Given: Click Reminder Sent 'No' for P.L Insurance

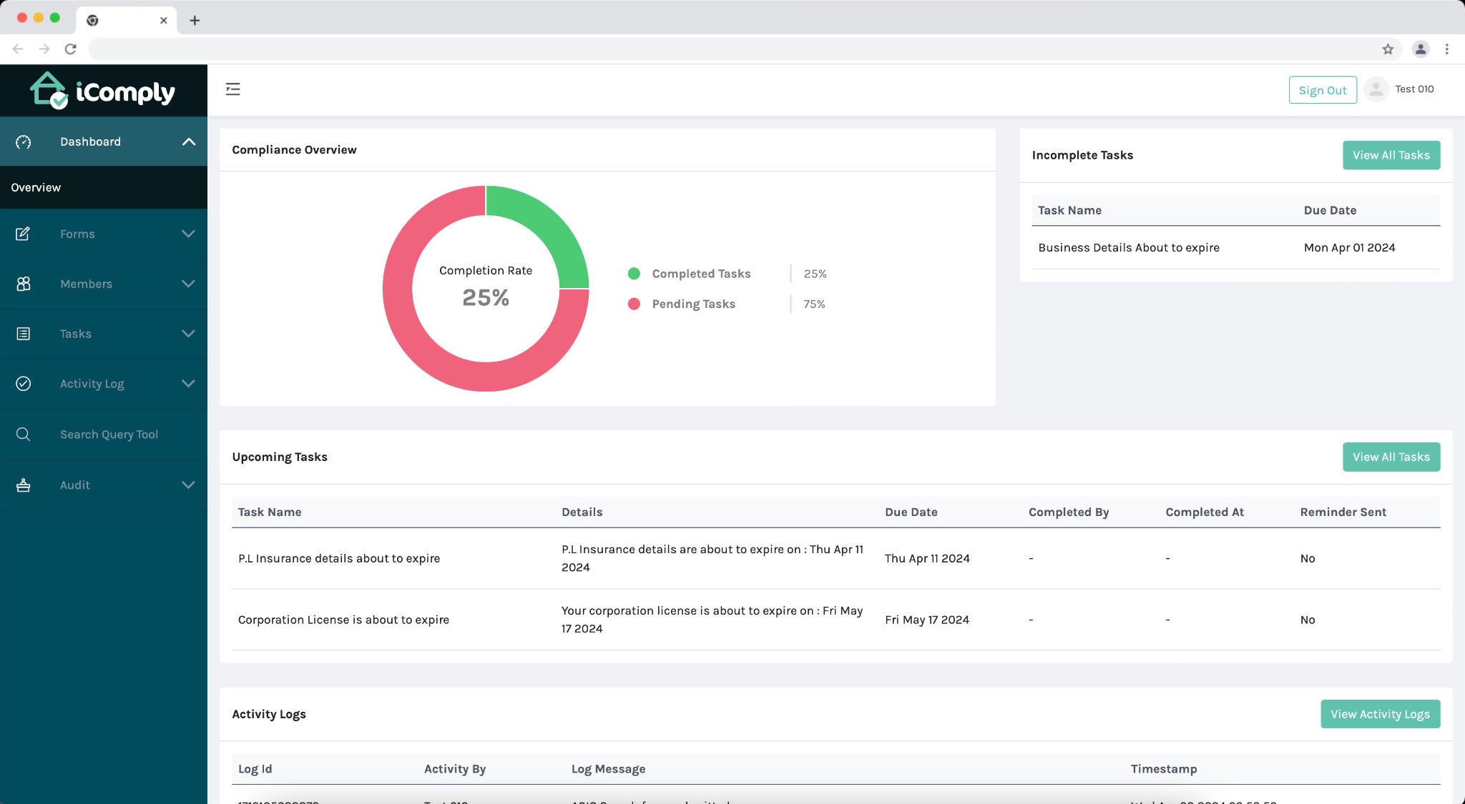Looking at the screenshot, I should [x=1308, y=558].
